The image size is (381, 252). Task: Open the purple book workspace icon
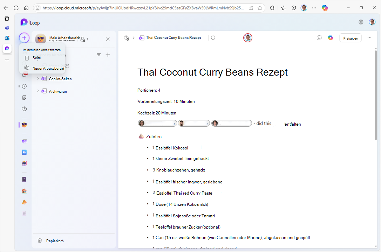(x=24, y=180)
